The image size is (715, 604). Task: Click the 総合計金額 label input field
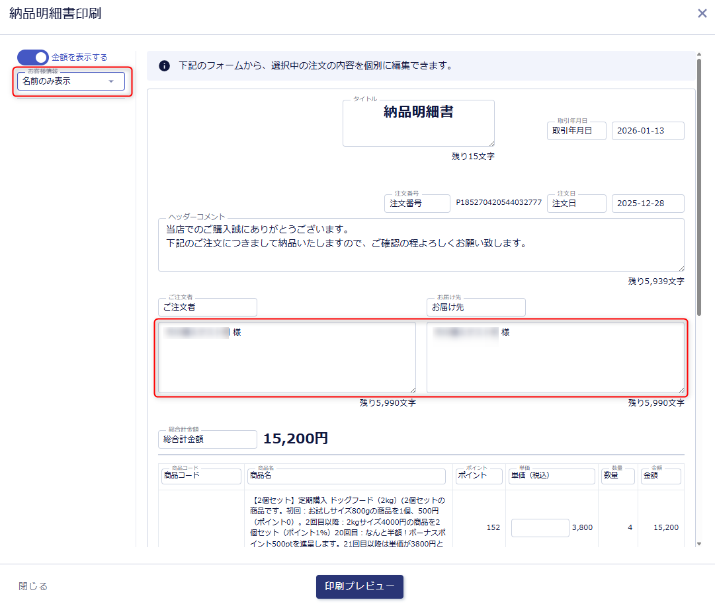tap(207, 439)
